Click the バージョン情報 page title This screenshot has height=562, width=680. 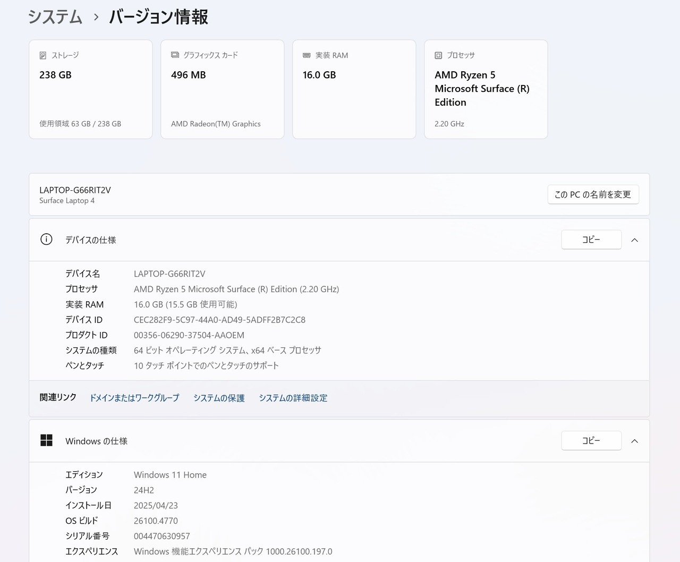158,17
